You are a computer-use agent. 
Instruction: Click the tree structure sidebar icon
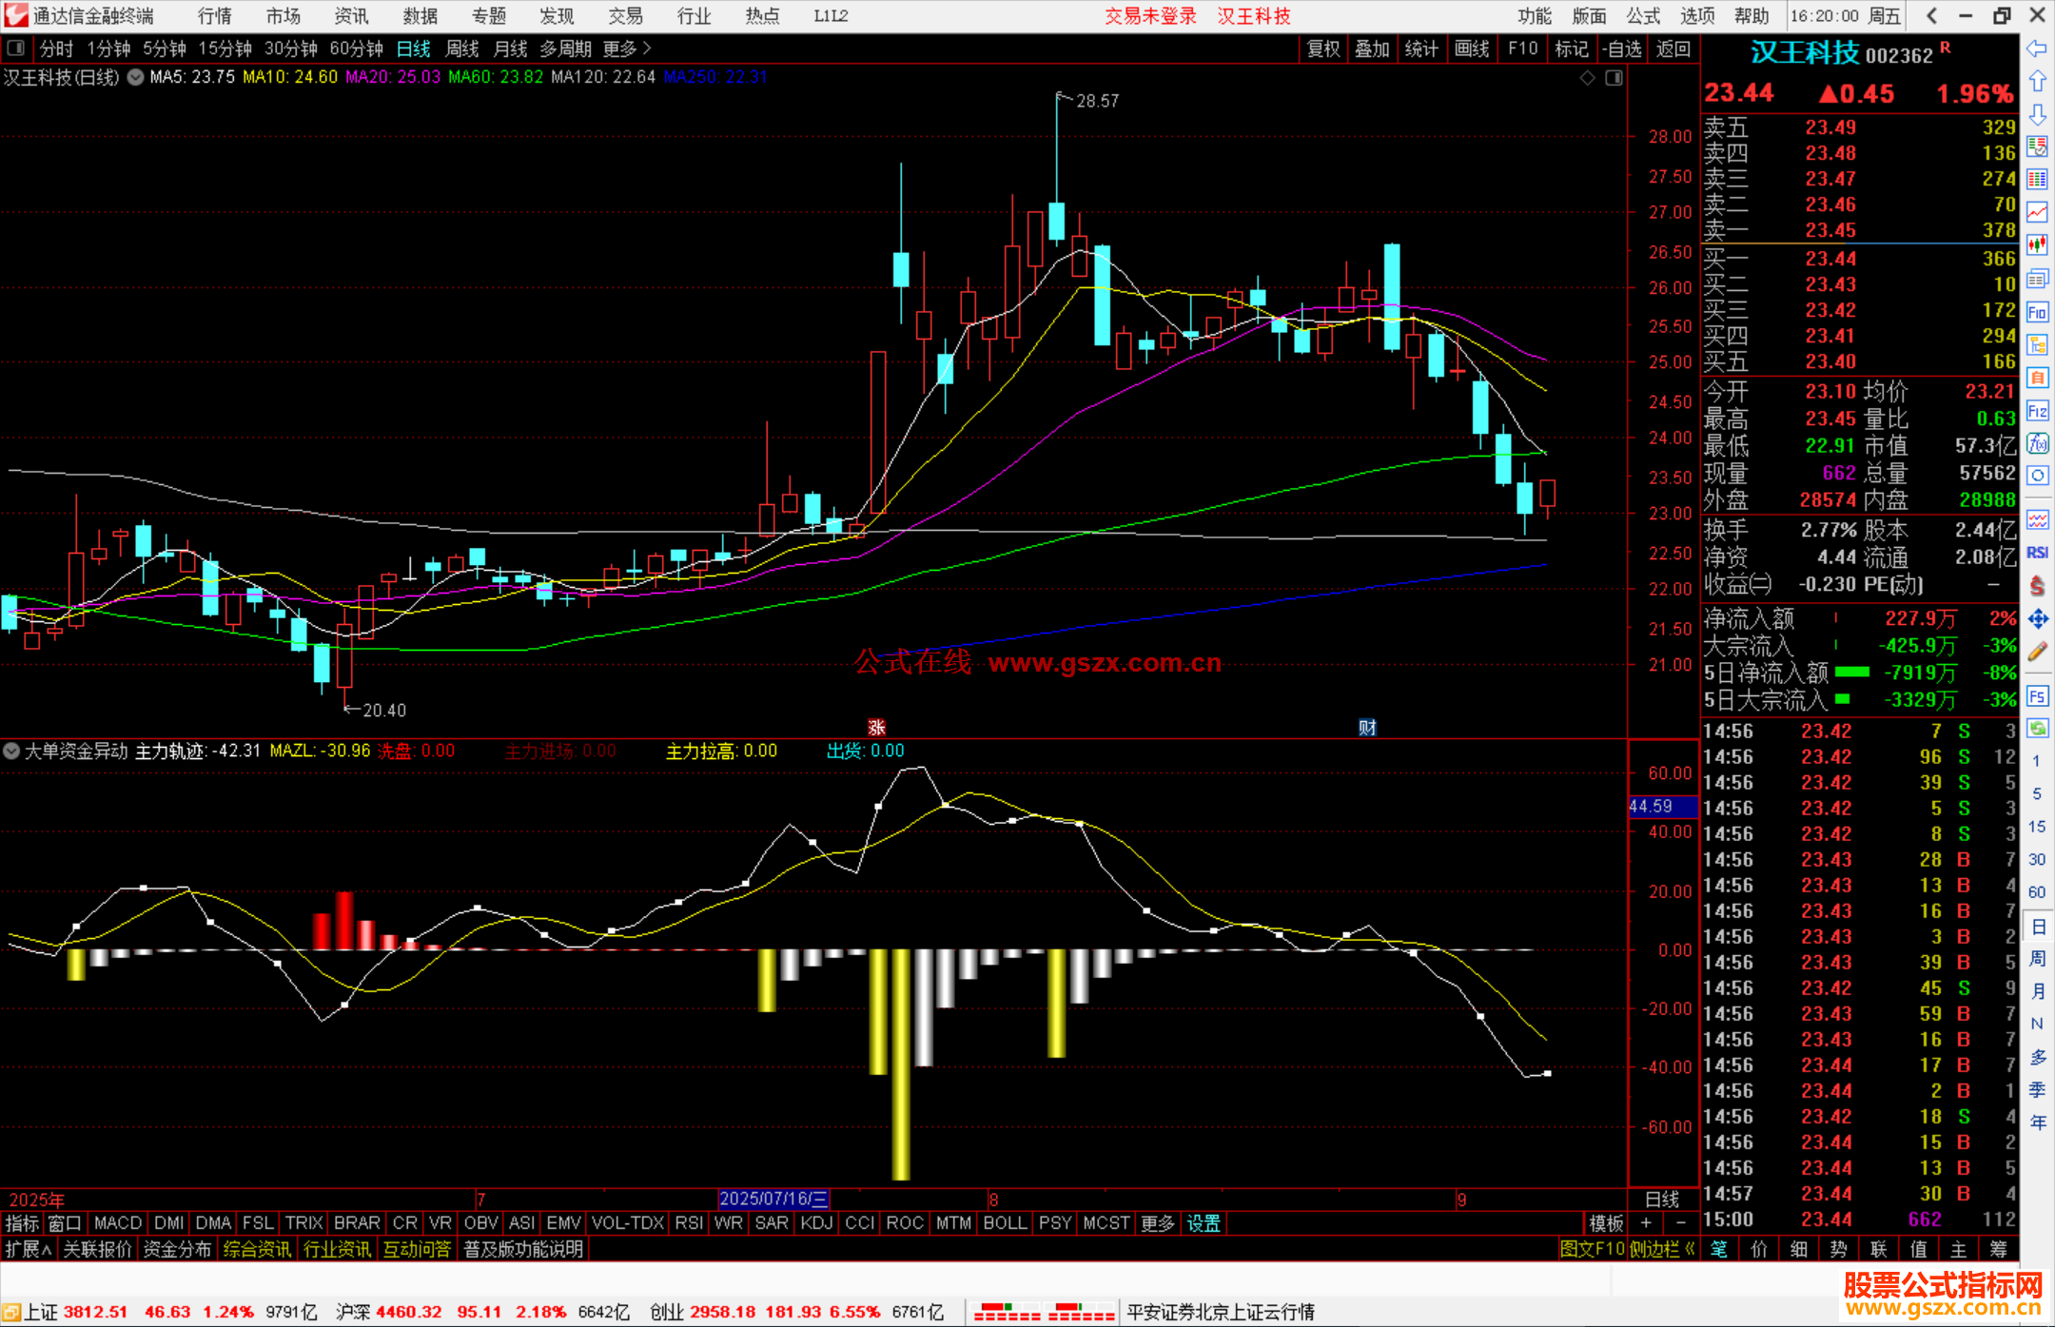[2037, 344]
